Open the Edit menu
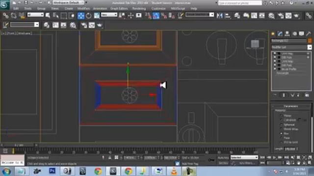The width and height of the screenshot is (314, 176). tap(16, 9)
